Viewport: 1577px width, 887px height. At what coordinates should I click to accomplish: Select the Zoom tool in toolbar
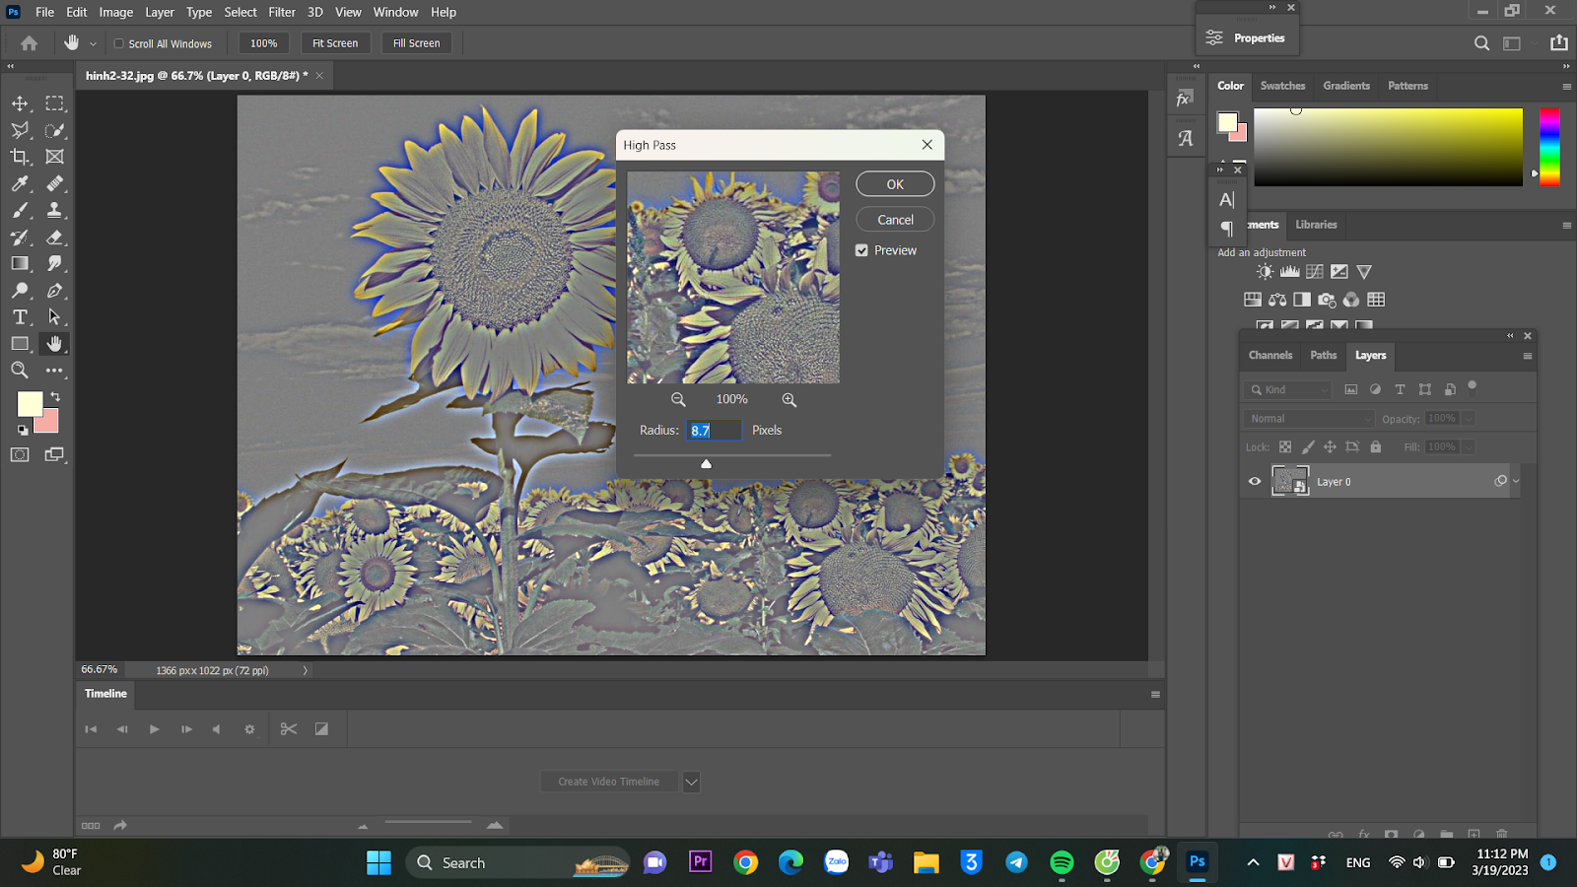[20, 370]
